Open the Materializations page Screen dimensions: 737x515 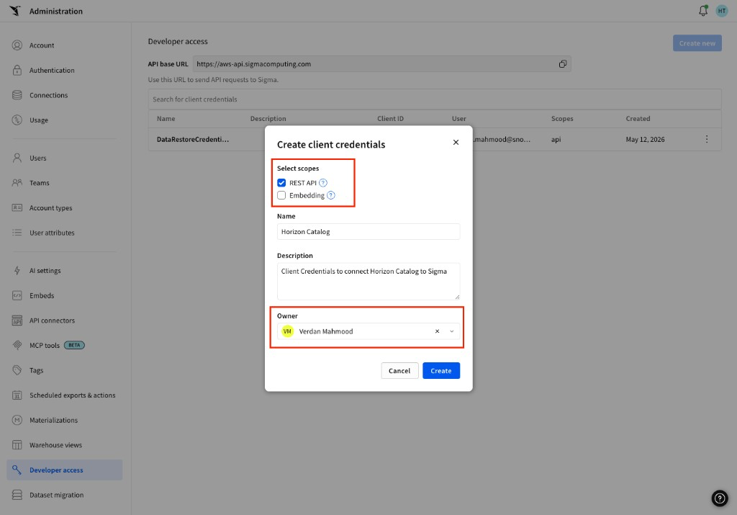point(53,420)
